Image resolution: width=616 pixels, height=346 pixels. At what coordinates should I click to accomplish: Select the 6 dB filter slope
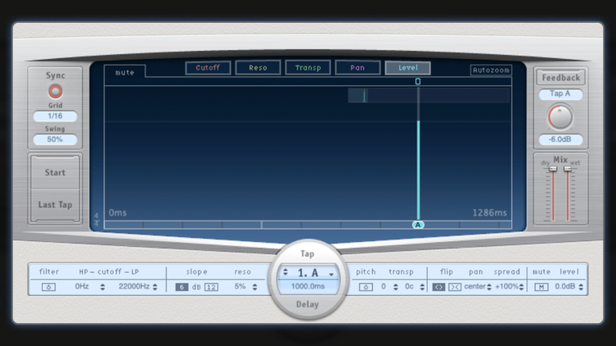click(182, 287)
